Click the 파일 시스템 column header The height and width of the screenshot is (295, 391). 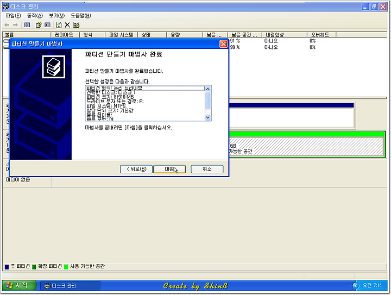coord(122,35)
